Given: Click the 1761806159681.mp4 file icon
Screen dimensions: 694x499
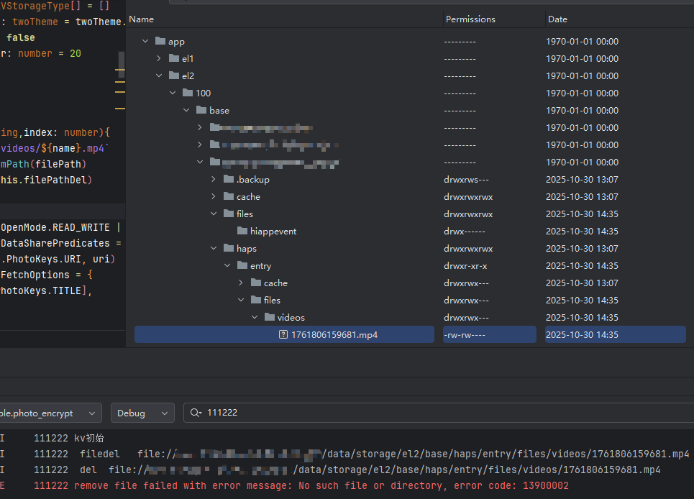Looking at the screenshot, I should (x=283, y=335).
